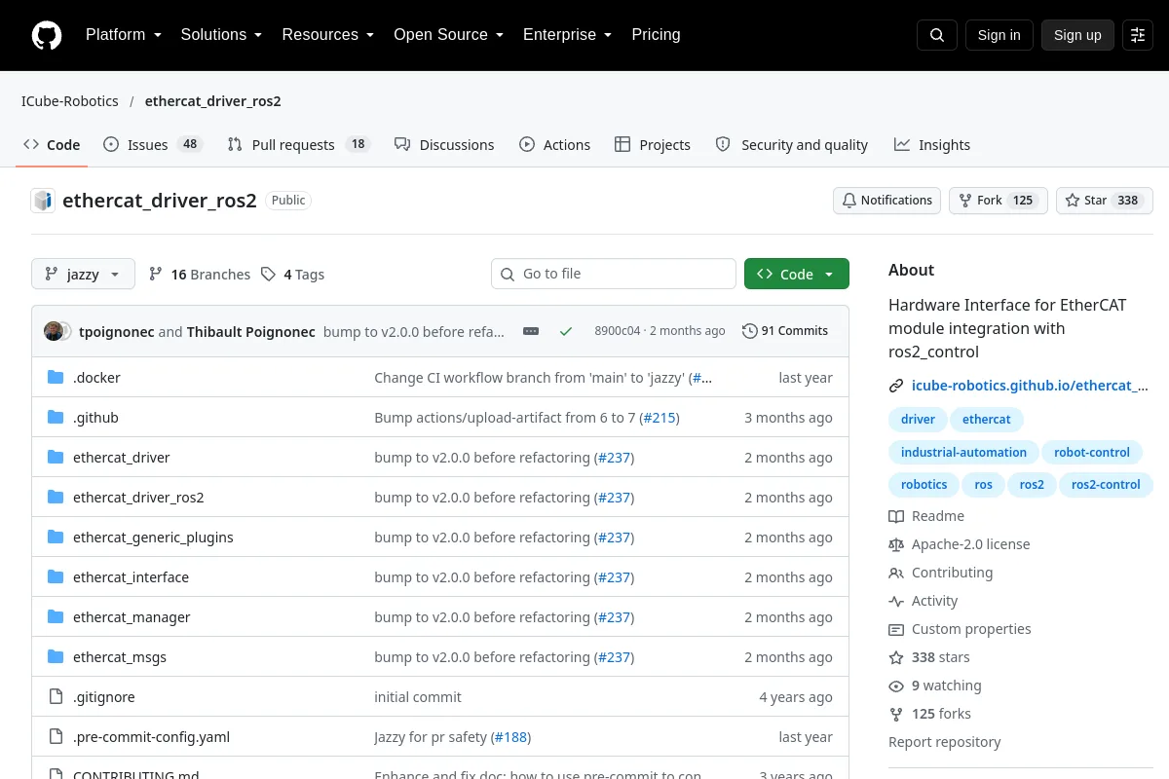Click the eye icon next to 9 watching
This screenshot has height=779, width=1169.
click(896, 686)
